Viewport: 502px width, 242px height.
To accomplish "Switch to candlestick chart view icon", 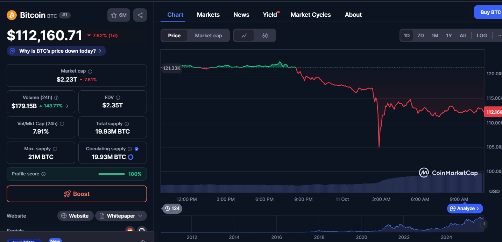I will coord(265,36).
